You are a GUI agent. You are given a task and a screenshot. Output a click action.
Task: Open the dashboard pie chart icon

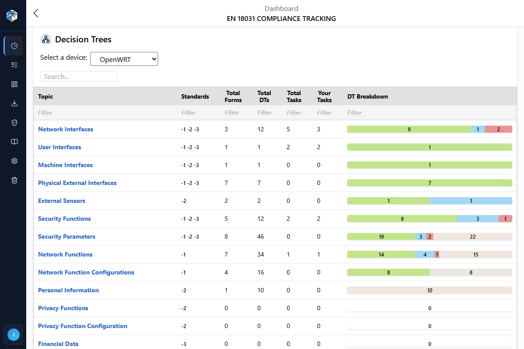[x=13, y=45]
